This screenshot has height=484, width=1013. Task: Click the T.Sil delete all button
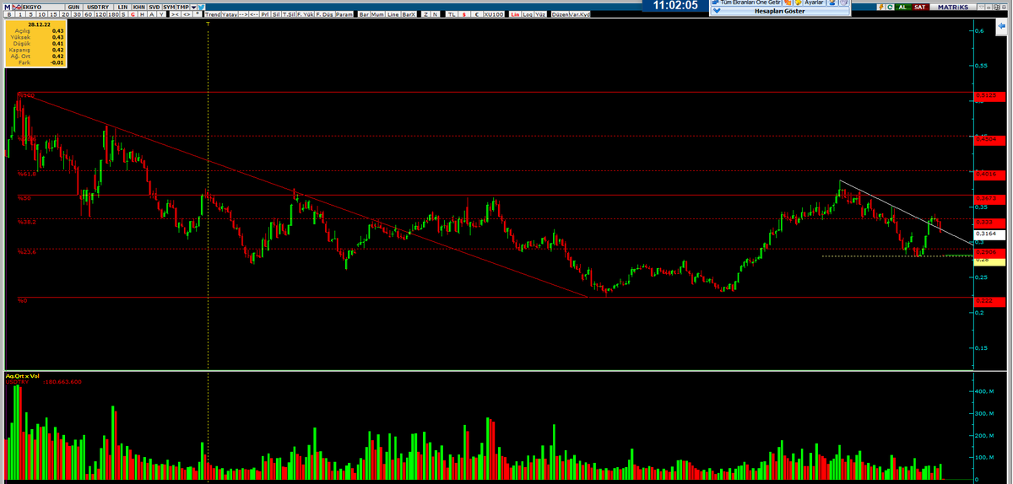click(x=289, y=14)
